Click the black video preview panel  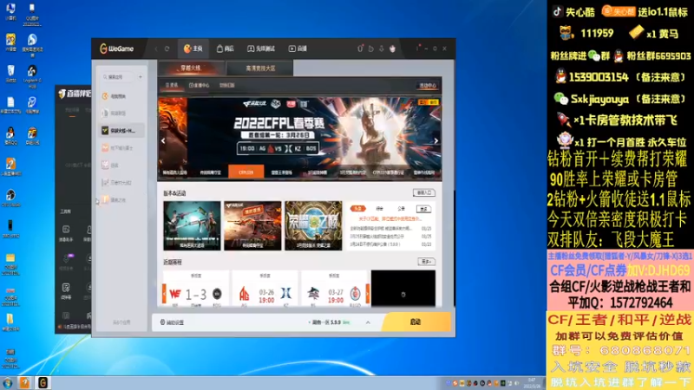click(x=403, y=289)
